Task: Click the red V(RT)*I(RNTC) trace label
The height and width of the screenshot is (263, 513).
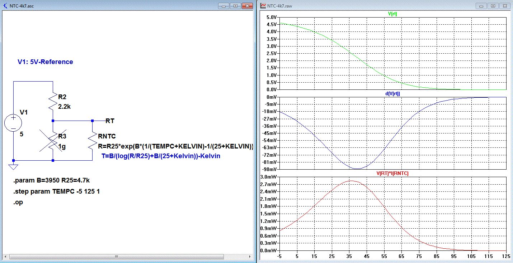Action: tap(392, 173)
